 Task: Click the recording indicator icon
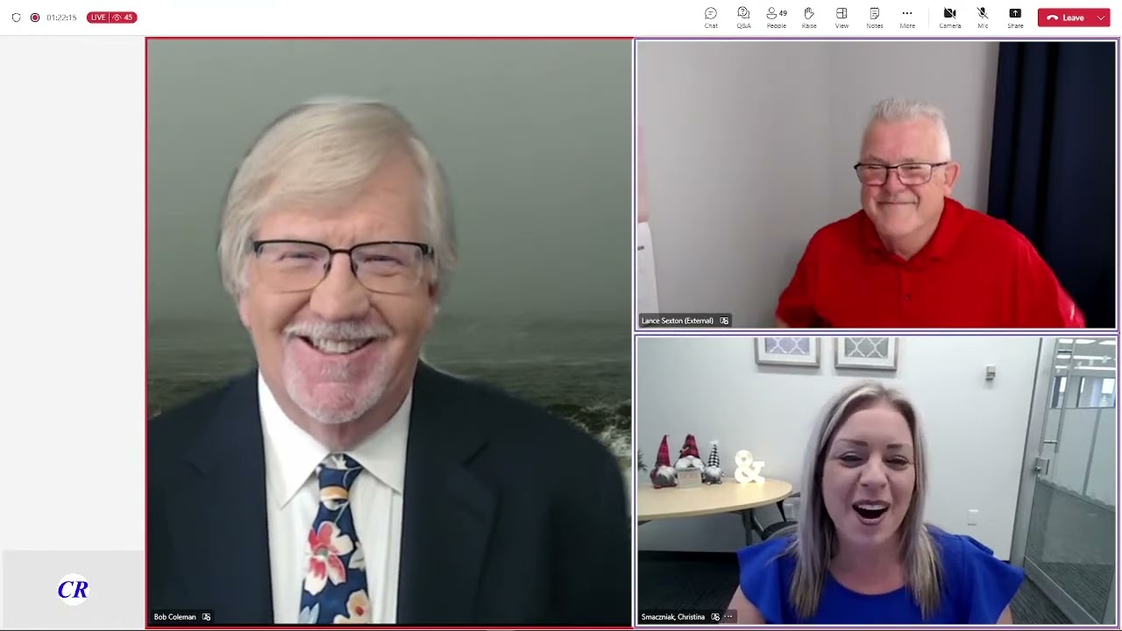pyautogui.click(x=35, y=18)
